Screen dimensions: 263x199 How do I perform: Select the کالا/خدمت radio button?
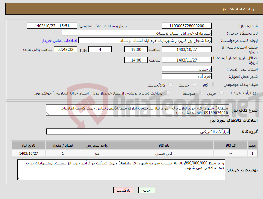[170, 85]
